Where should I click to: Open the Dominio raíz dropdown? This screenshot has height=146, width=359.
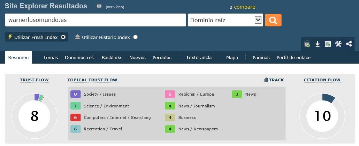click(225, 20)
